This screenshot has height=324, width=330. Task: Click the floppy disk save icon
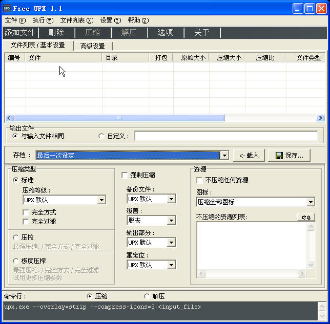[279, 156]
